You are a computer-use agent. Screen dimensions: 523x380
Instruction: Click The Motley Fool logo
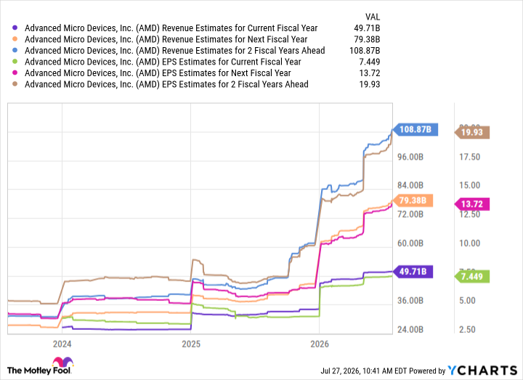pos(40,366)
